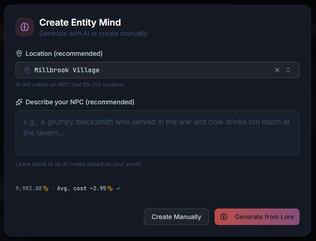Click the coin icon after Avg. cost ~2.95

pyautogui.click(x=110, y=188)
